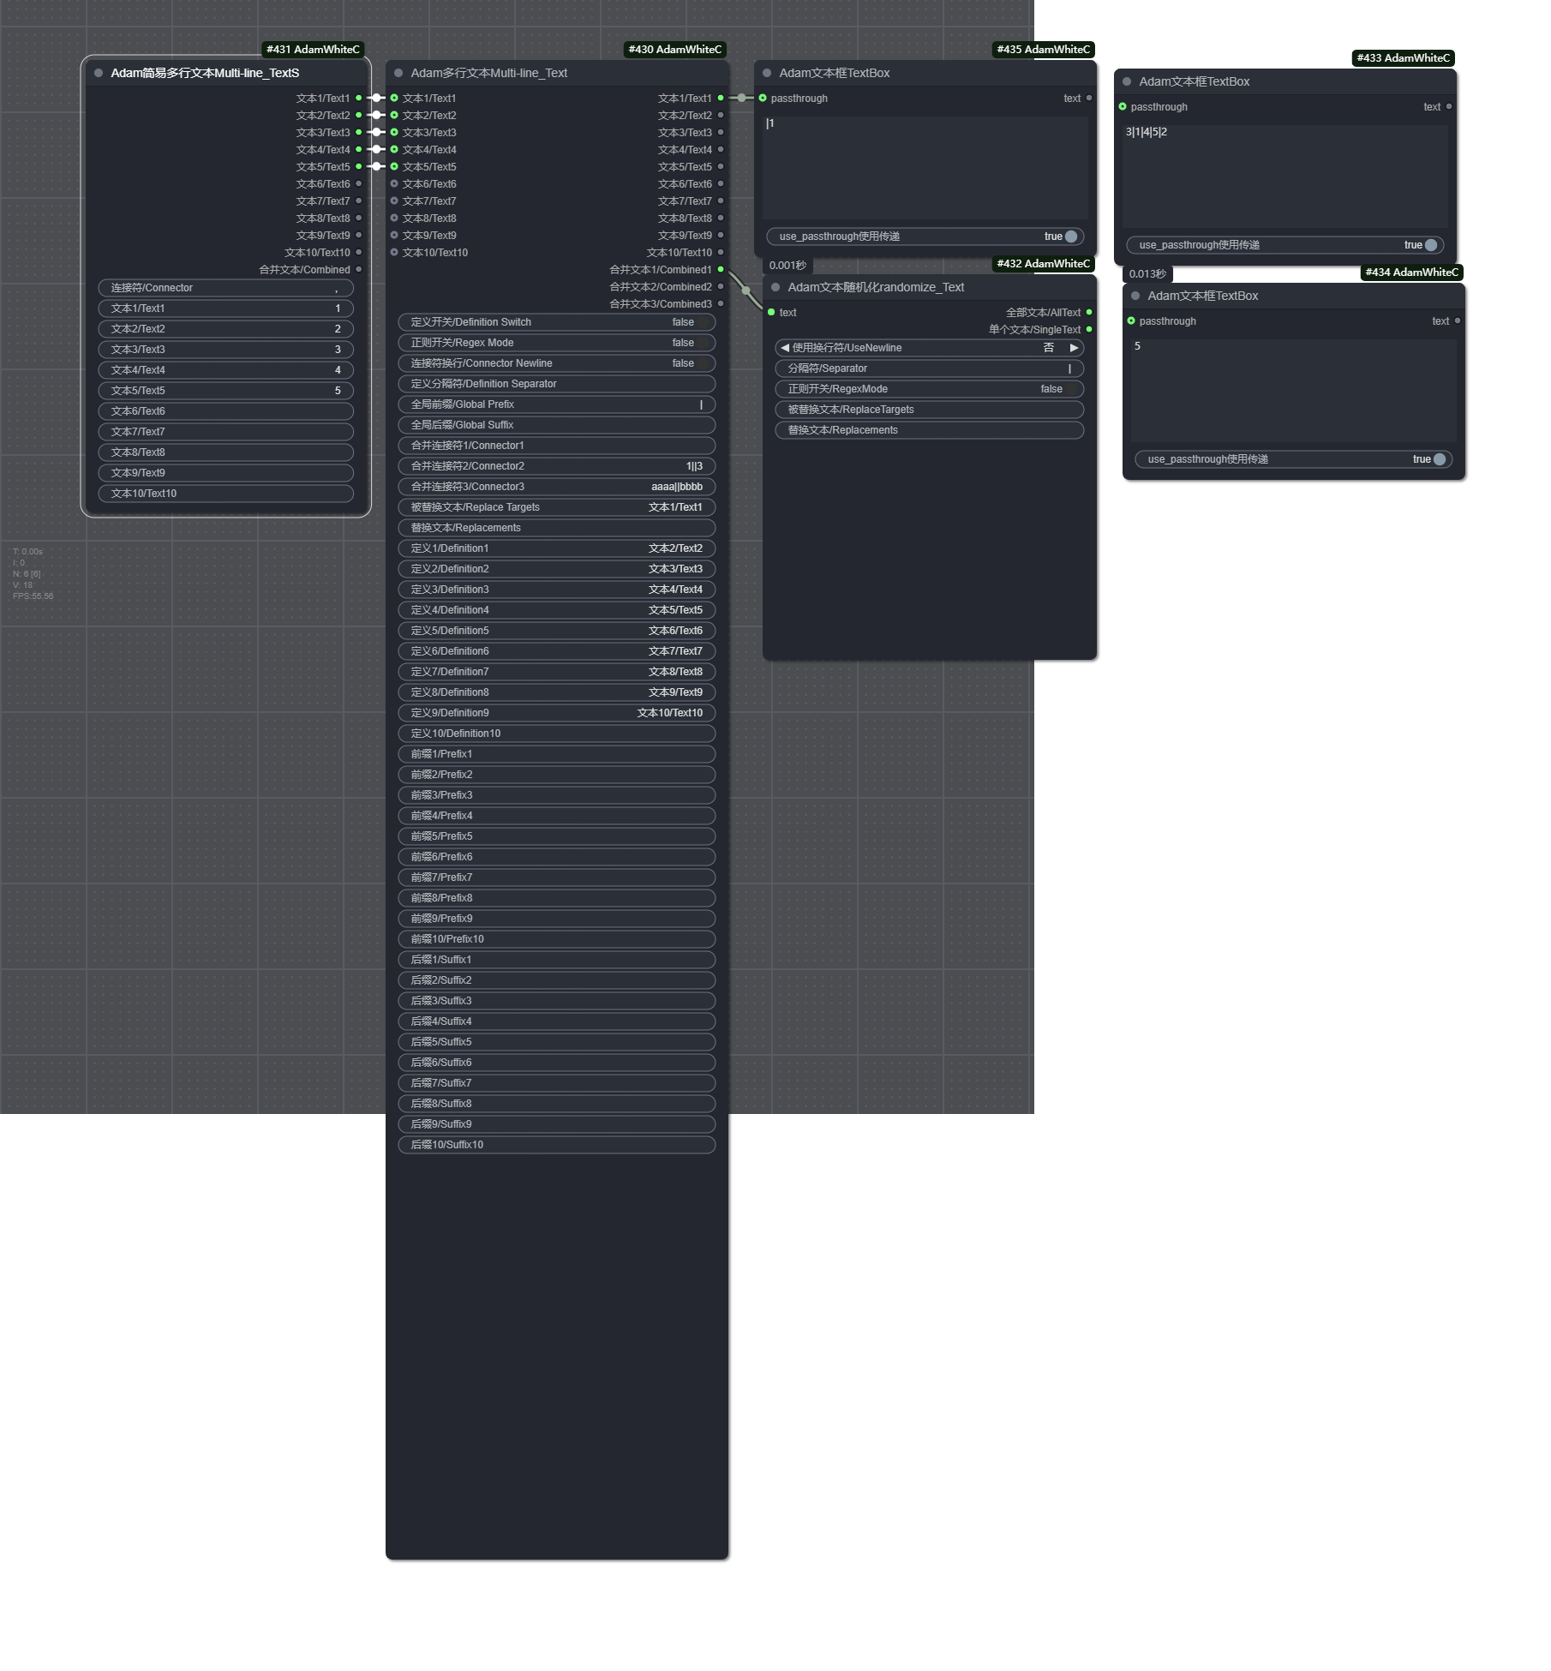Collapse the Adam简易多行文本Multi-line_TextS node dot
This screenshot has width=1551, height=1671.
pyautogui.click(x=99, y=73)
